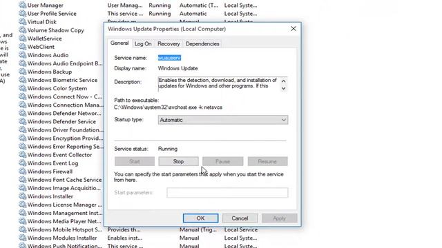Viewport: 442px width, 248px height.
Task: Click the Windows Audio Endpoint Builder icon
Action: (22, 63)
